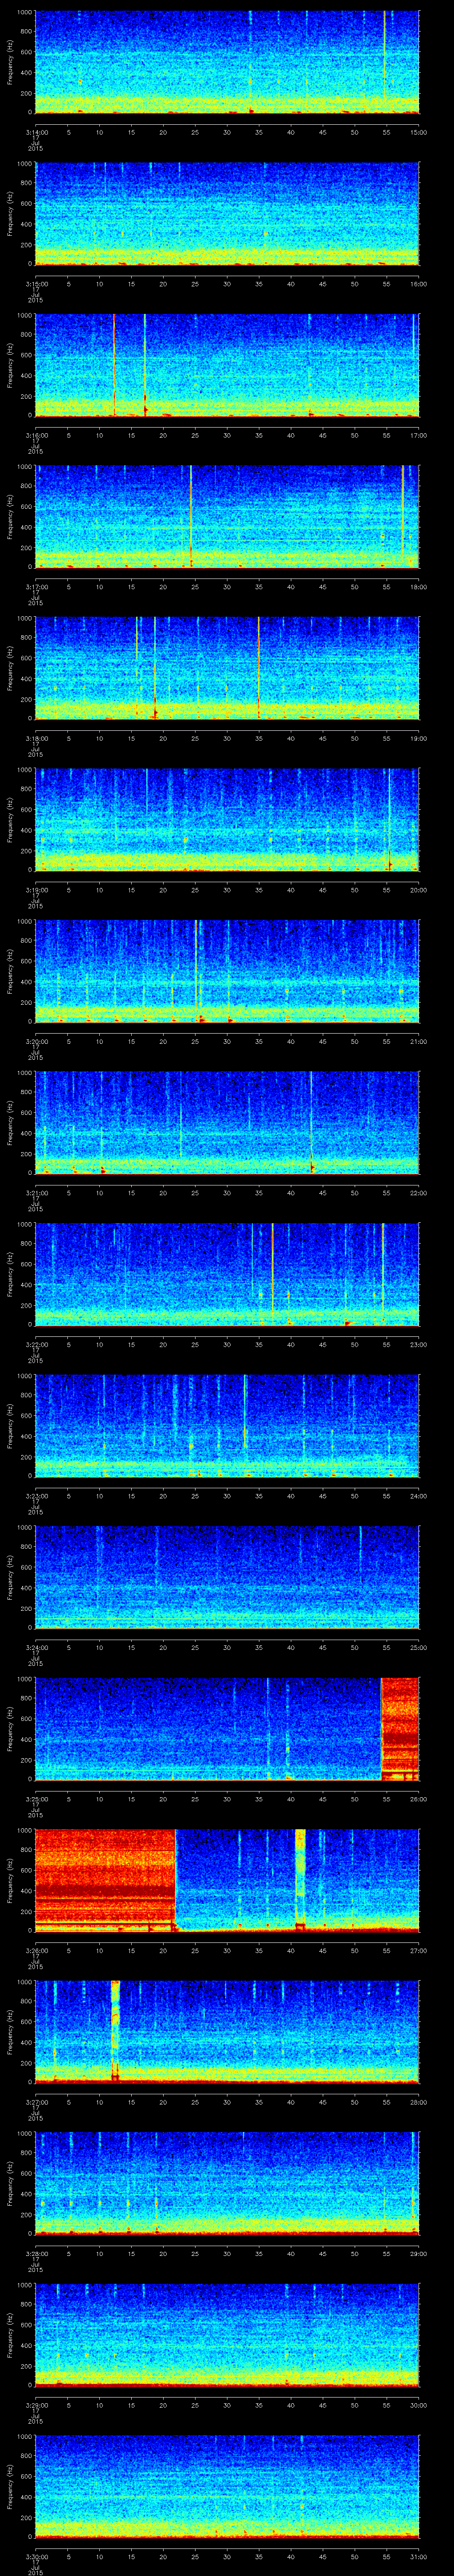Click the 'Frequency (Hz)' label of the 3:21:00 panel

pyautogui.click(x=10, y=1123)
